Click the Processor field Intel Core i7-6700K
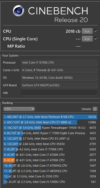 (59, 62)
